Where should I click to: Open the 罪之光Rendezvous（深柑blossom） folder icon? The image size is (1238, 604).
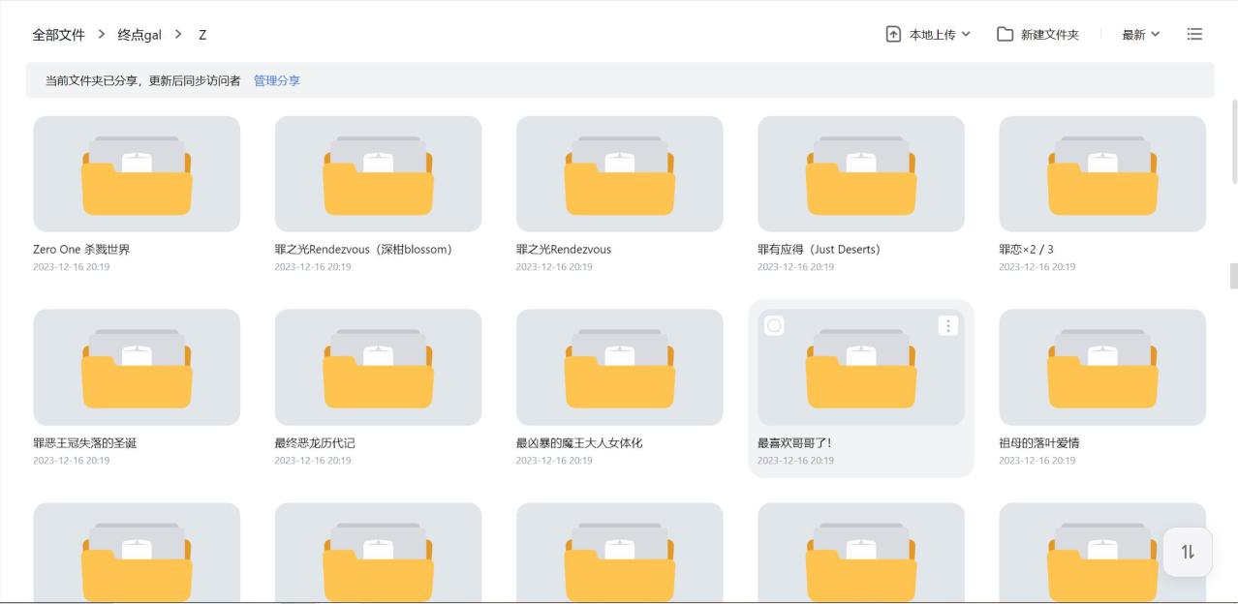click(378, 174)
